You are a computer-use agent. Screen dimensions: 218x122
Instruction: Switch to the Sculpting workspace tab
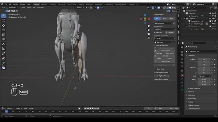tap(52, 4)
